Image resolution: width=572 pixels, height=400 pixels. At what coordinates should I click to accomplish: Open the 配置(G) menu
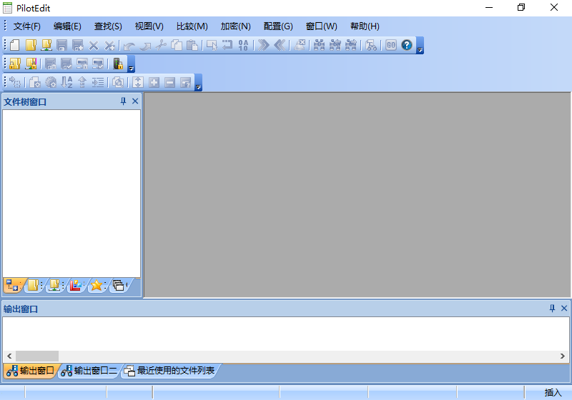tap(278, 26)
